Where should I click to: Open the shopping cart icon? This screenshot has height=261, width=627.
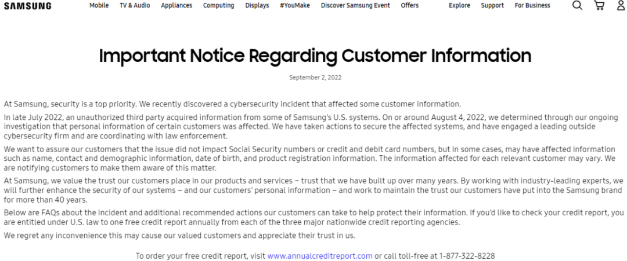[599, 5]
